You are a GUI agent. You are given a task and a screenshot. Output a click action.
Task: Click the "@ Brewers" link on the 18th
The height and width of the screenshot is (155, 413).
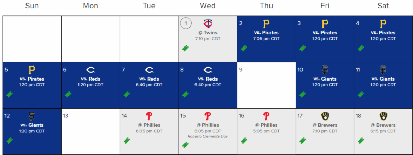(x=383, y=125)
